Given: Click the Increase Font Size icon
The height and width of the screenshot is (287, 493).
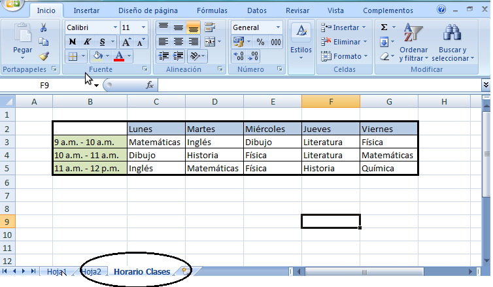Looking at the screenshot, I should (127, 42).
